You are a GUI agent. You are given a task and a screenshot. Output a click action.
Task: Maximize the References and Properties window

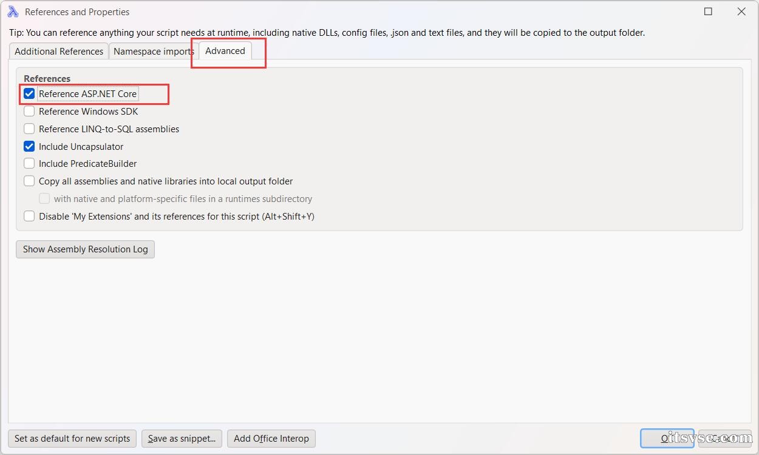click(708, 12)
